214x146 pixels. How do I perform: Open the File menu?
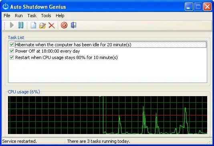(x=7, y=16)
